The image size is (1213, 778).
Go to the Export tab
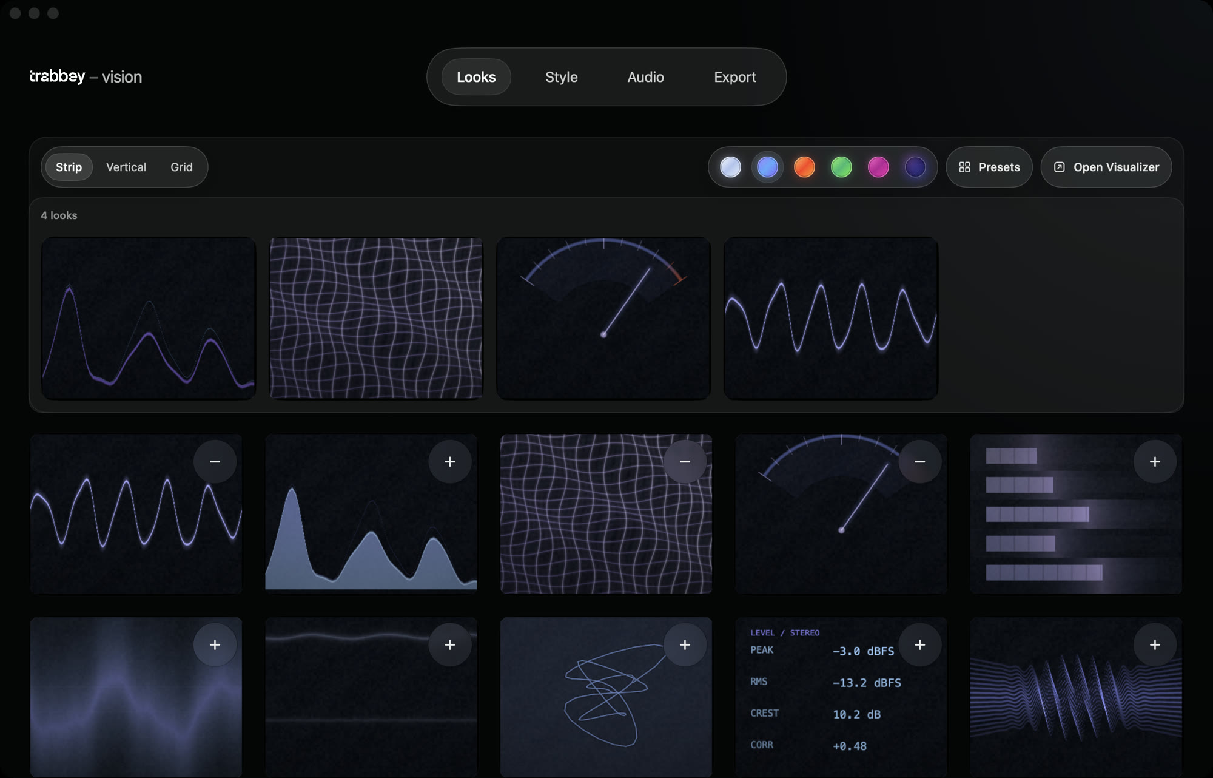(x=734, y=77)
